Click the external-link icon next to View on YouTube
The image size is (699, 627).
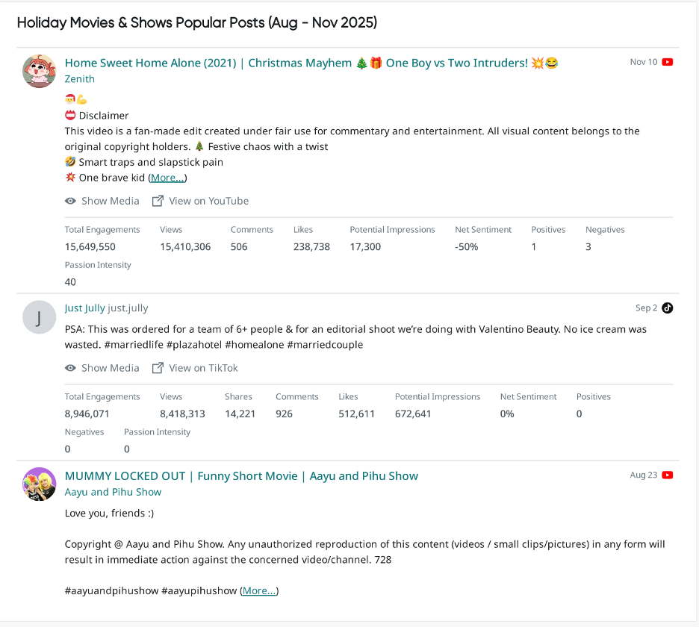[158, 201]
